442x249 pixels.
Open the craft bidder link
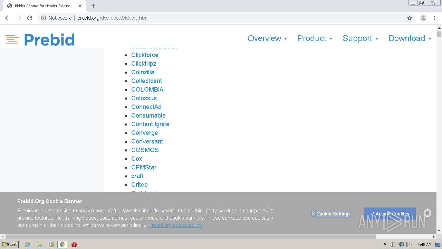137,176
